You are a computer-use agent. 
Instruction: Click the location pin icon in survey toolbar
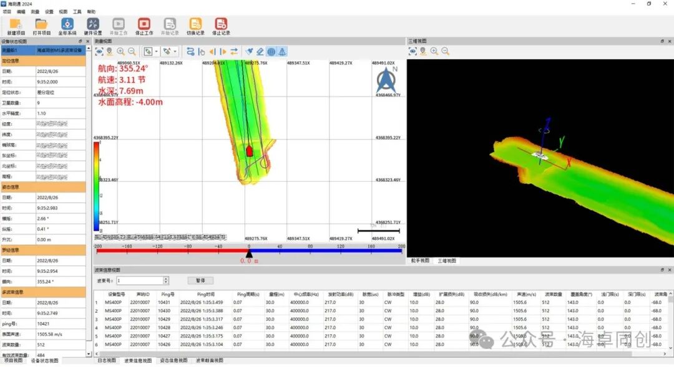109,52
